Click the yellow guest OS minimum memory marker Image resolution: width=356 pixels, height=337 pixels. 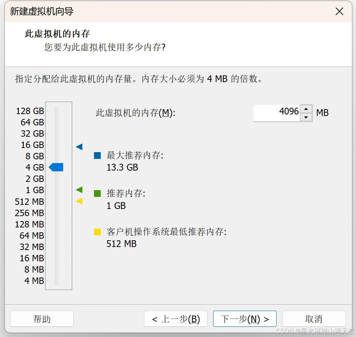tap(79, 201)
